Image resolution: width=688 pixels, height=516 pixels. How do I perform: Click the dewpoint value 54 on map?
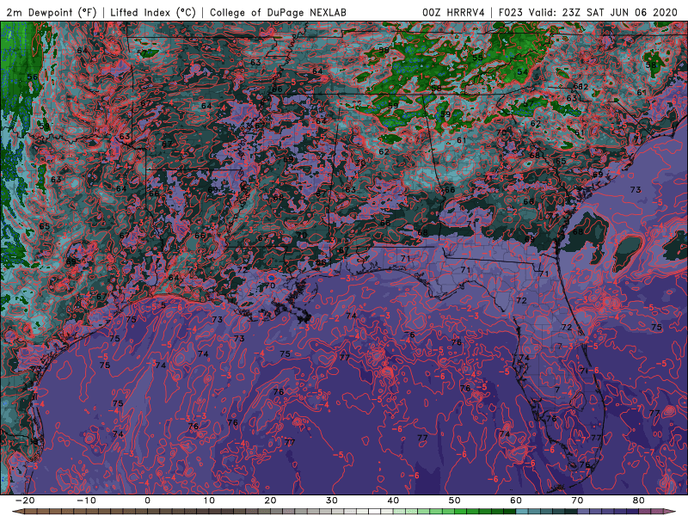(522, 72)
